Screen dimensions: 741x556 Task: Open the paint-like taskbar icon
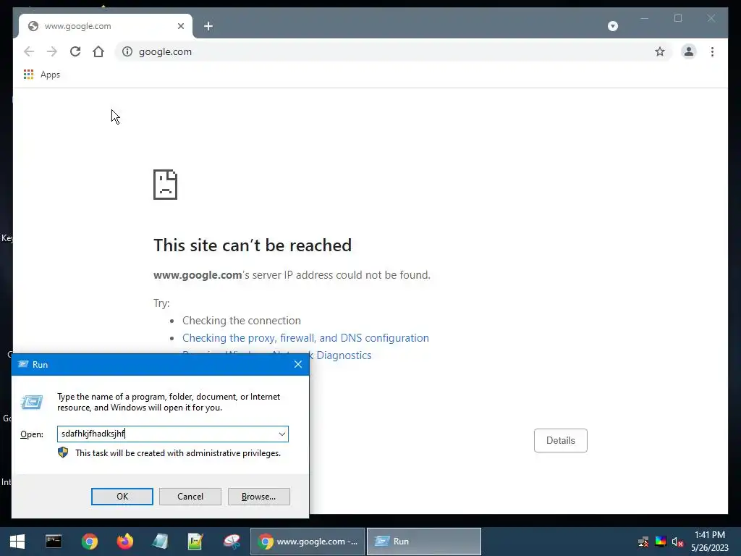(232, 542)
